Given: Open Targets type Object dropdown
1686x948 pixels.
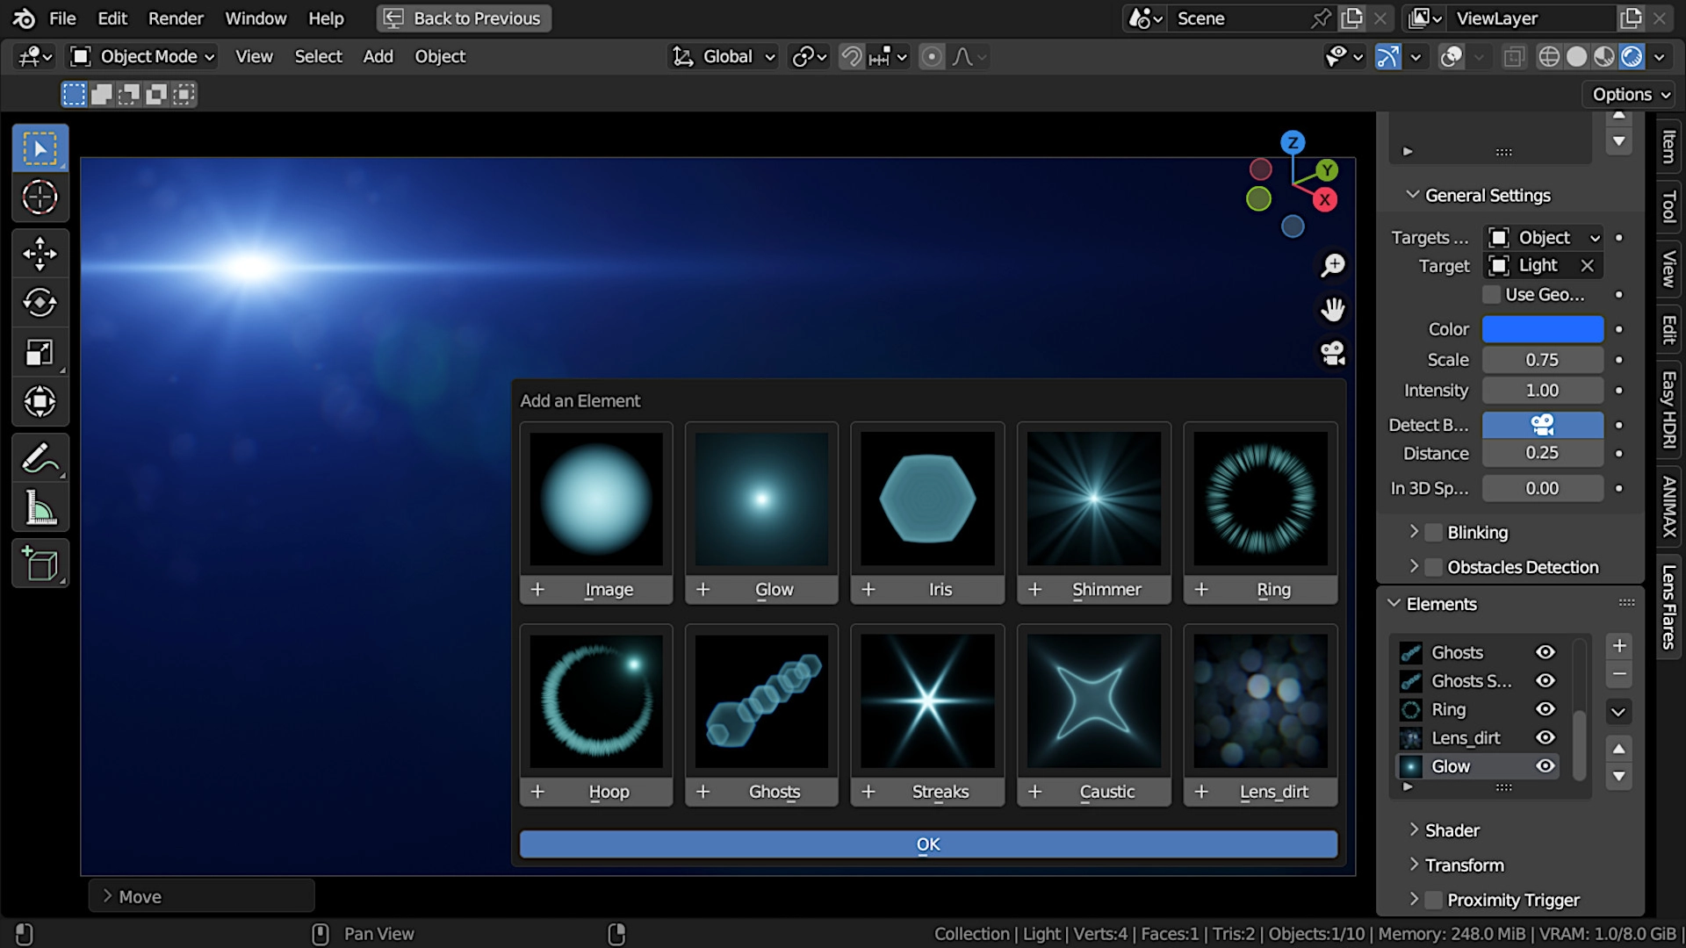Looking at the screenshot, I should [1543, 238].
